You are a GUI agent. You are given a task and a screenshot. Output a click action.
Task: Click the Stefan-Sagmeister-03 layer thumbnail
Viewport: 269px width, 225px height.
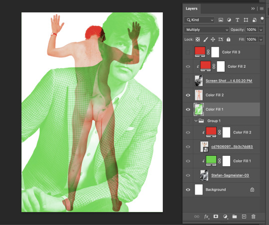[x=204, y=175]
